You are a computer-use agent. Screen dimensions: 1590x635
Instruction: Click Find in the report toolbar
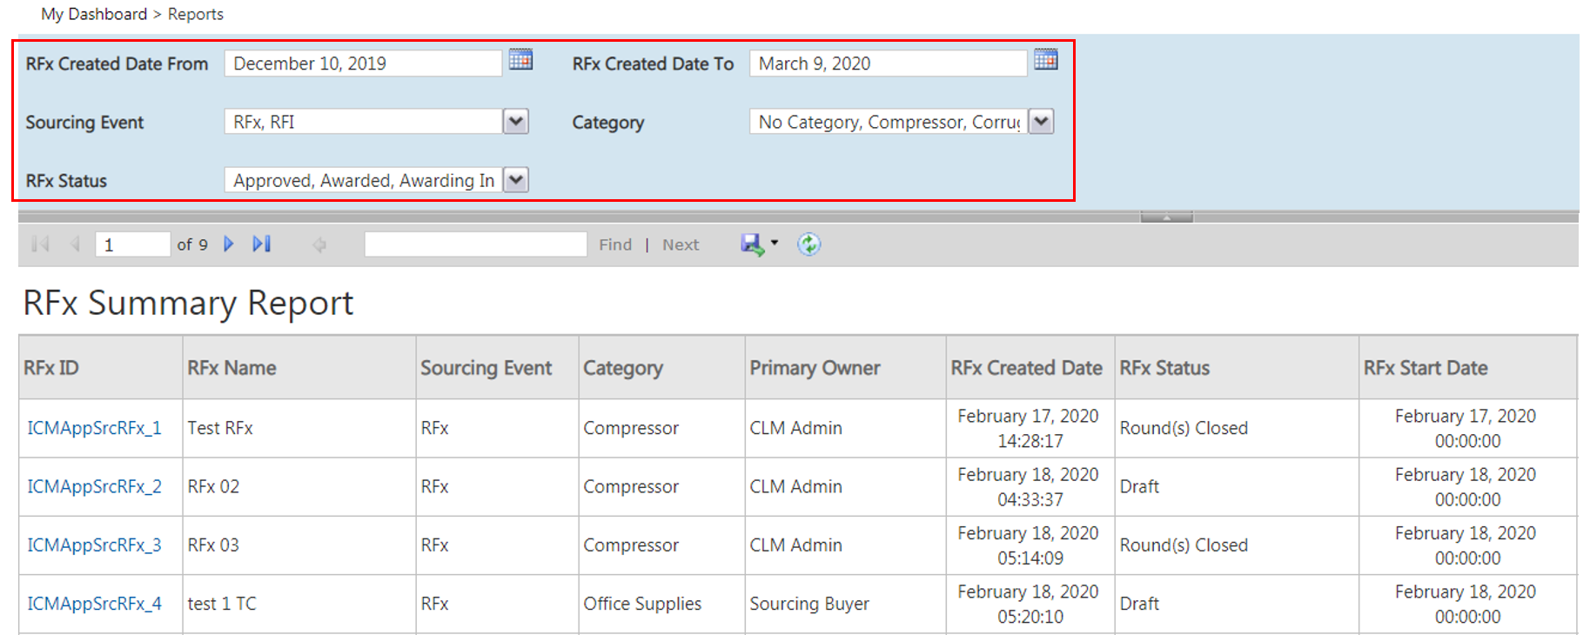click(615, 245)
